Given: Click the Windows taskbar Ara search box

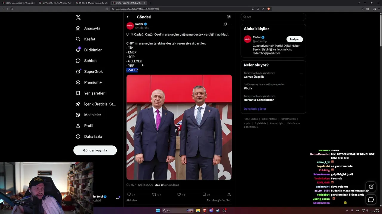Looking at the screenshot, I should 178,210.
